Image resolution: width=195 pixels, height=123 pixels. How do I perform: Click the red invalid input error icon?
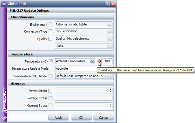99,61
